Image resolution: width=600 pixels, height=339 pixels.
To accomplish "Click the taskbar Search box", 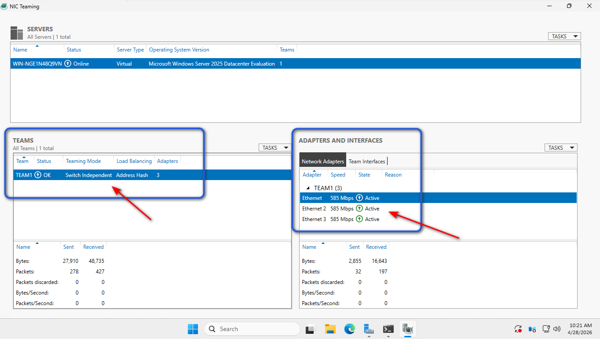I will [252, 329].
